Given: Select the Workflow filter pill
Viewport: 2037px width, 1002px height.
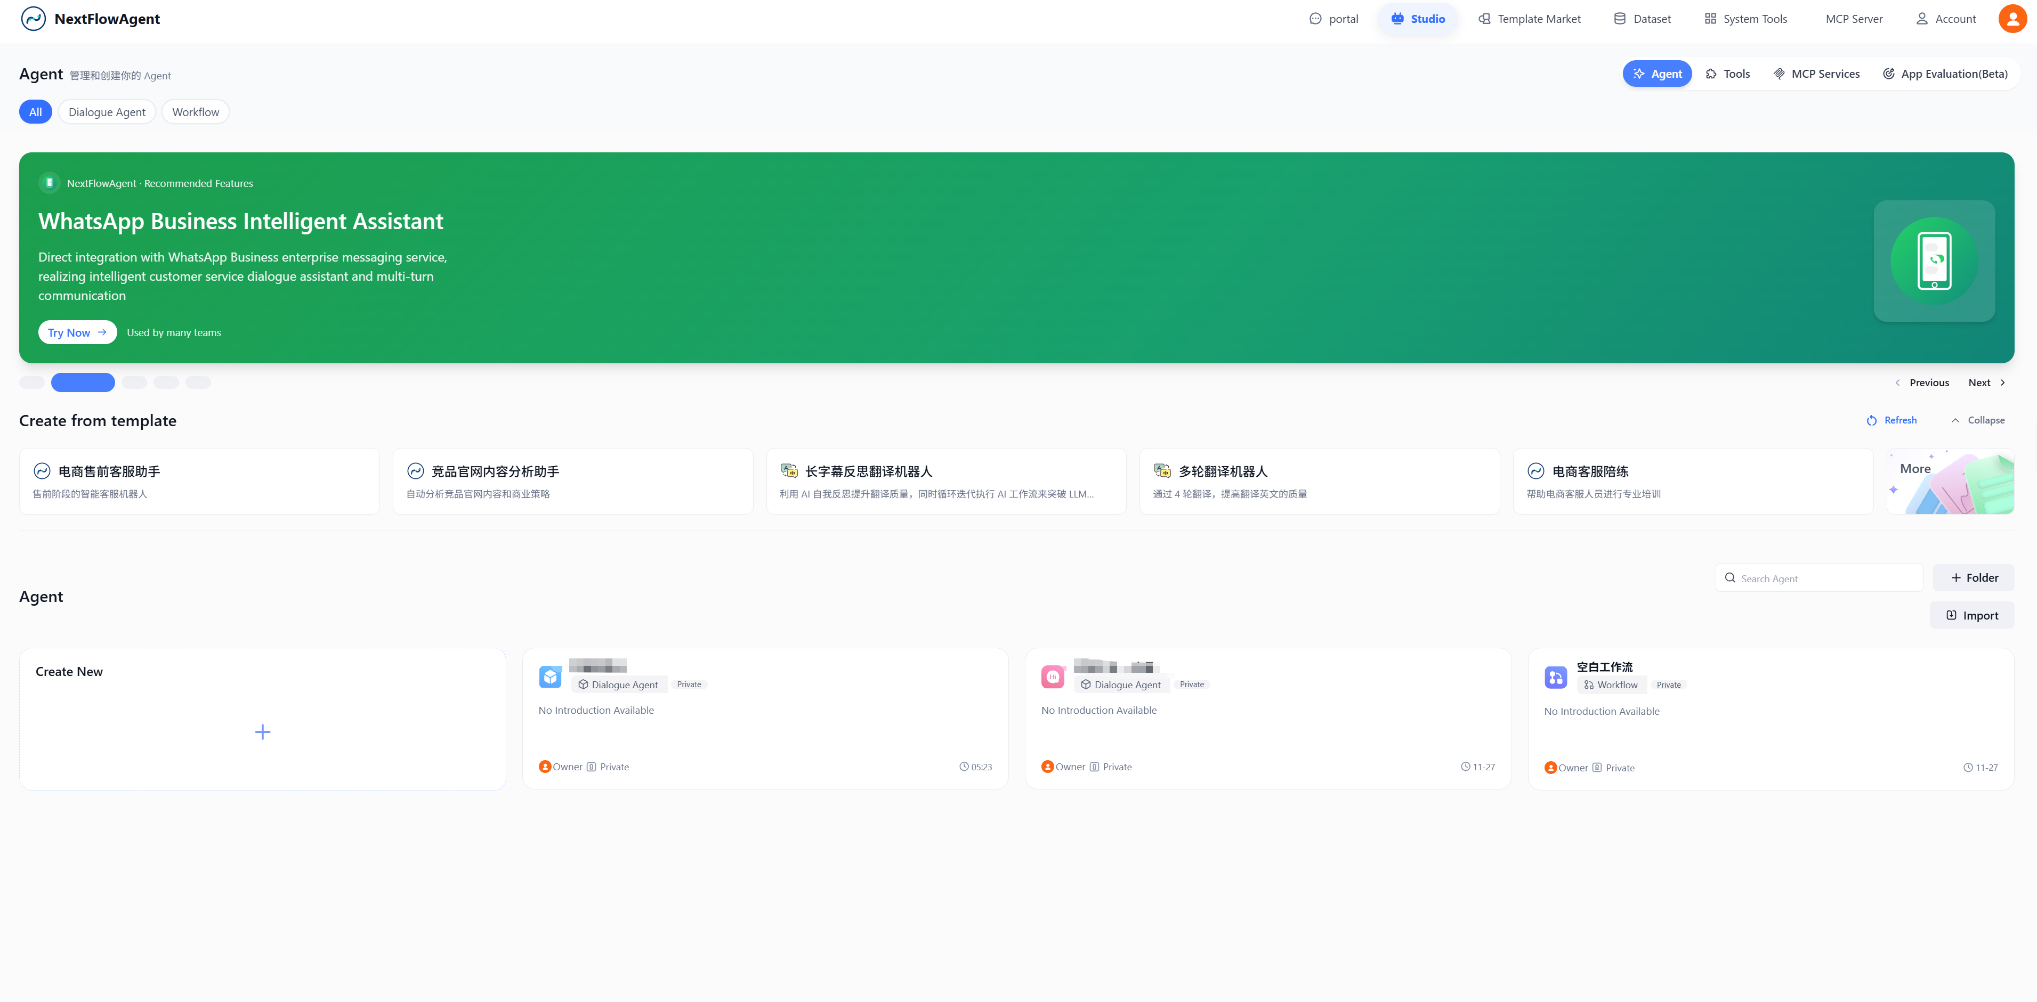Looking at the screenshot, I should click(x=195, y=112).
